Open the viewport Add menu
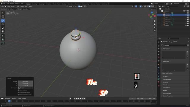This screenshot has height=107, width=190. pos(26,7)
